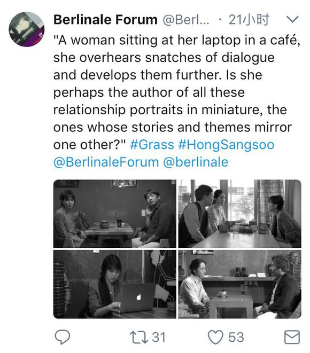Click the retweet count 31
This screenshot has width=310, height=353.
(x=159, y=337)
